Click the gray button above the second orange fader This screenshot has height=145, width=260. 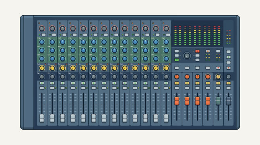pos(187,88)
